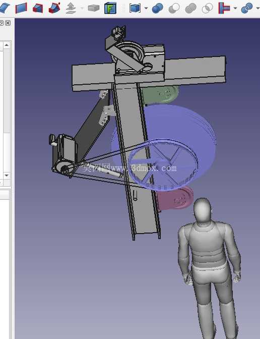
Task: Toggle floating of left dock panel
Action: (2, 23)
